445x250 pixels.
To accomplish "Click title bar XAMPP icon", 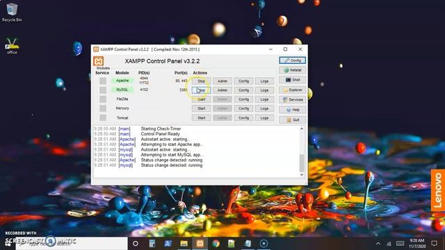I will (x=96, y=49).
